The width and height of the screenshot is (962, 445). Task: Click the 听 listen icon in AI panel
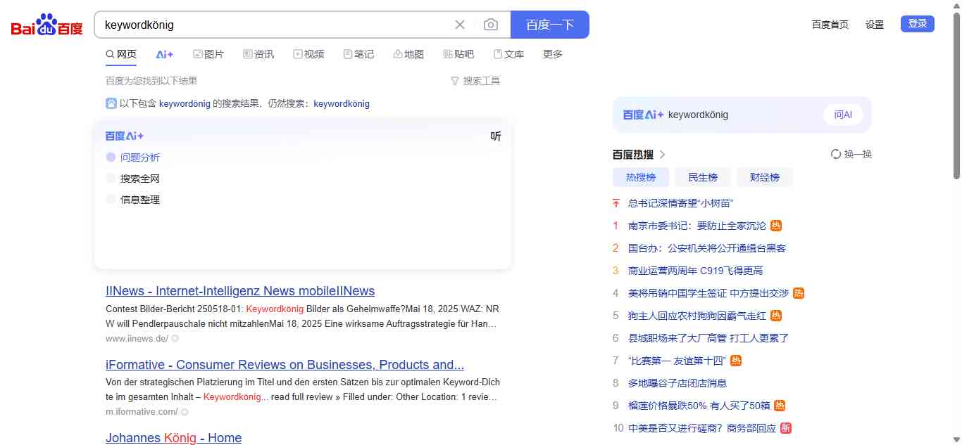pos(496,136)
